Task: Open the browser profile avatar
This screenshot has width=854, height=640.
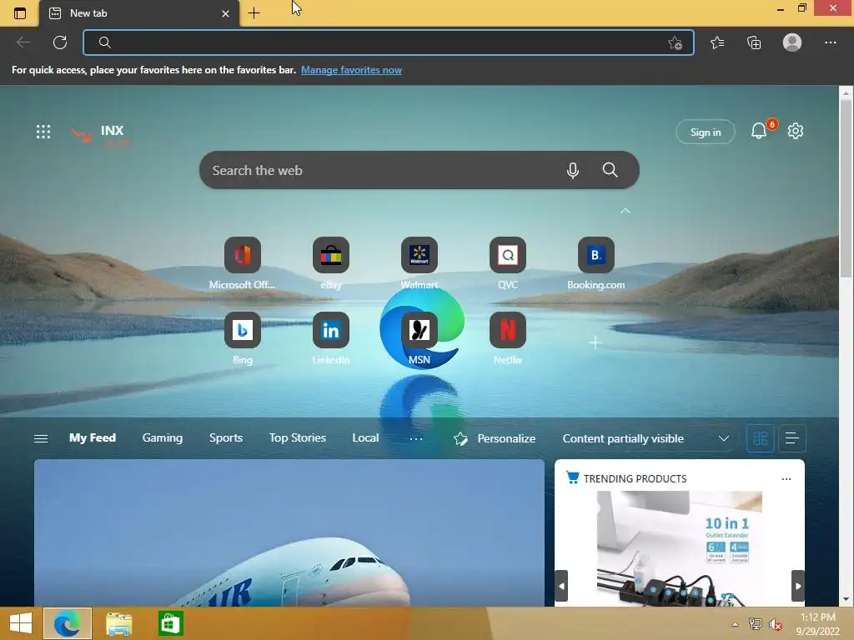Action: tap(792, 42)
